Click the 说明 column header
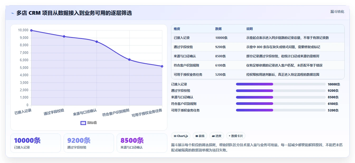This screenshot has width=355, height=163. pyautogui.click(x=294, y=29)
